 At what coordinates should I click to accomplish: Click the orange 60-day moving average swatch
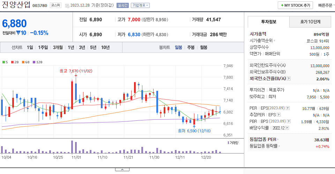(23, 62)
